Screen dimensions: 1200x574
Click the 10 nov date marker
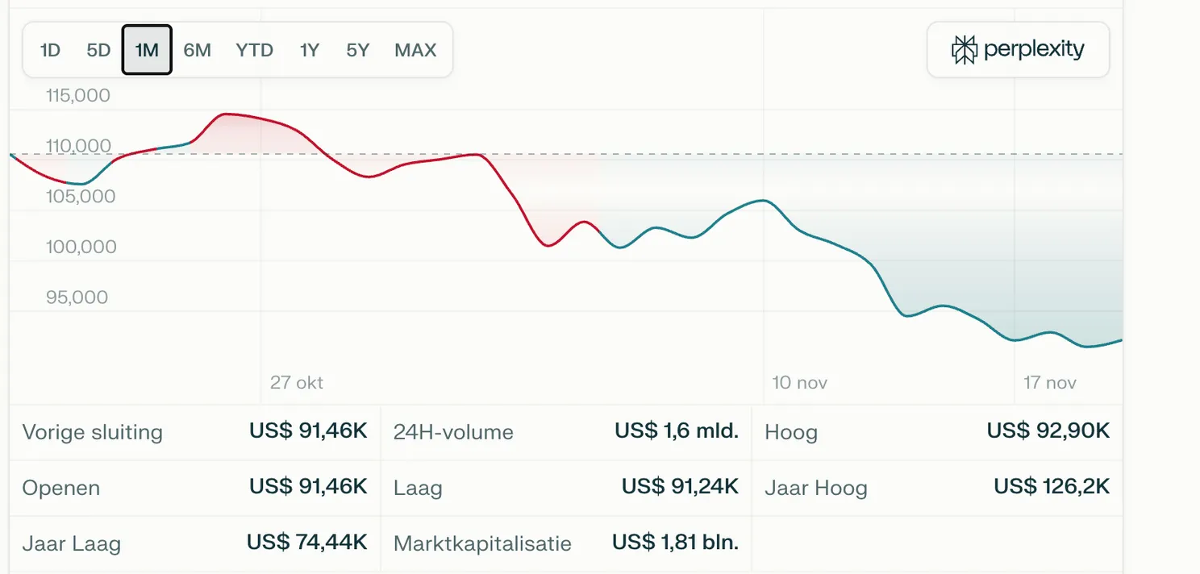click(800, 382)
